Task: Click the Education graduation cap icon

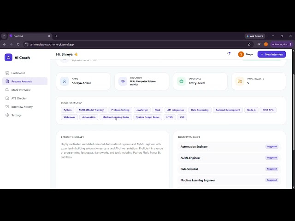Action: [x=123, y=81]
